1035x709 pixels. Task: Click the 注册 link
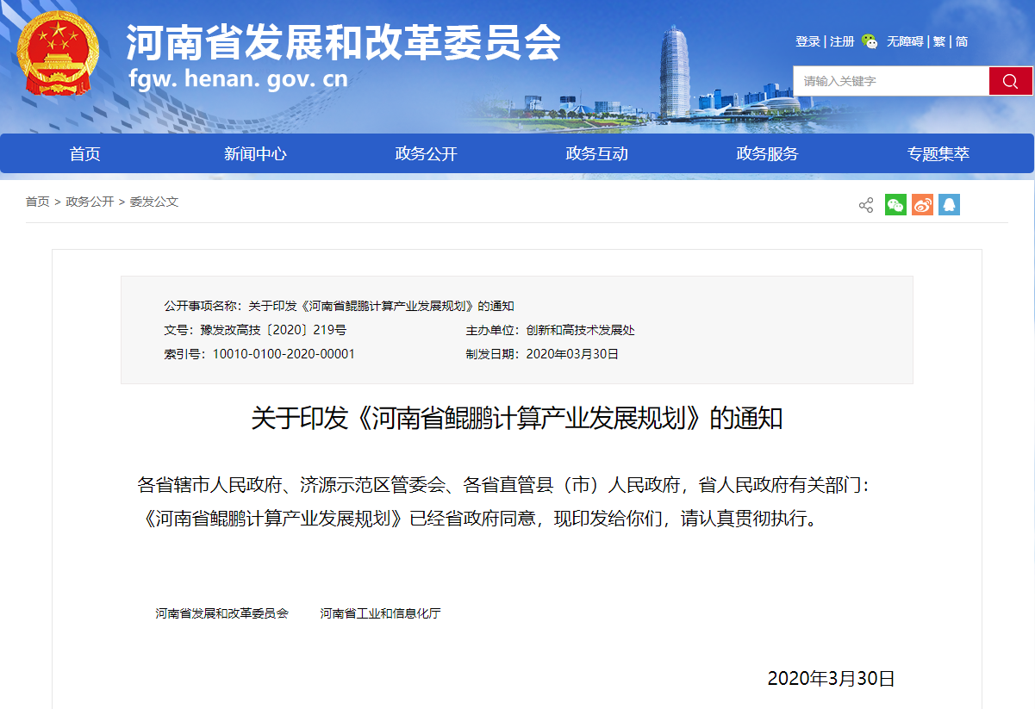pos(842,41)
